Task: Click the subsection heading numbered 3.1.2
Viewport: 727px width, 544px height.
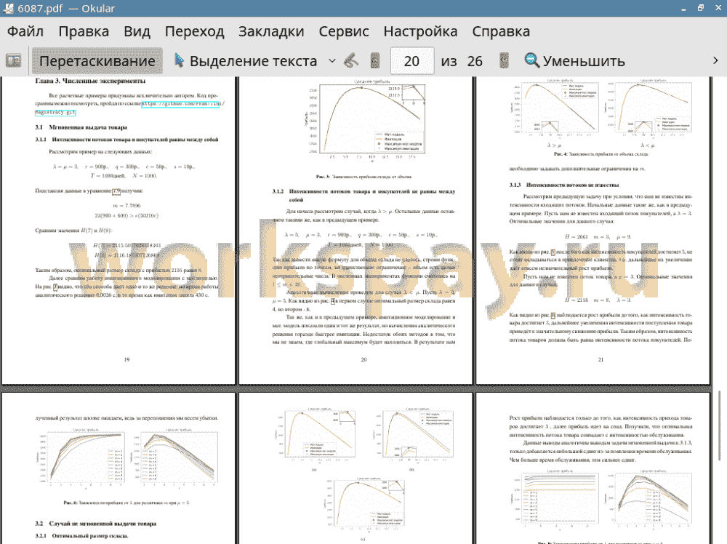Action: point(364,195)
